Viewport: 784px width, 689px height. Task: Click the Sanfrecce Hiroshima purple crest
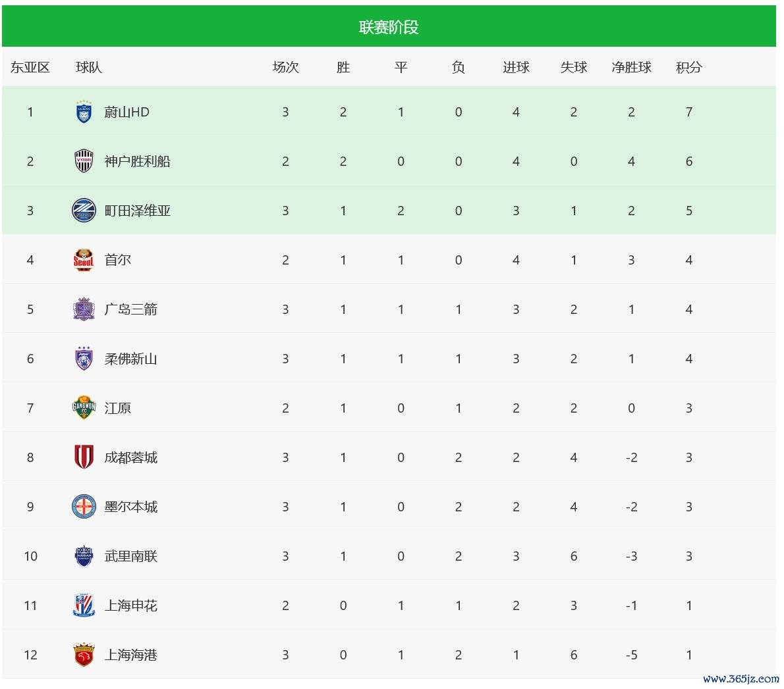click(84, 309)
